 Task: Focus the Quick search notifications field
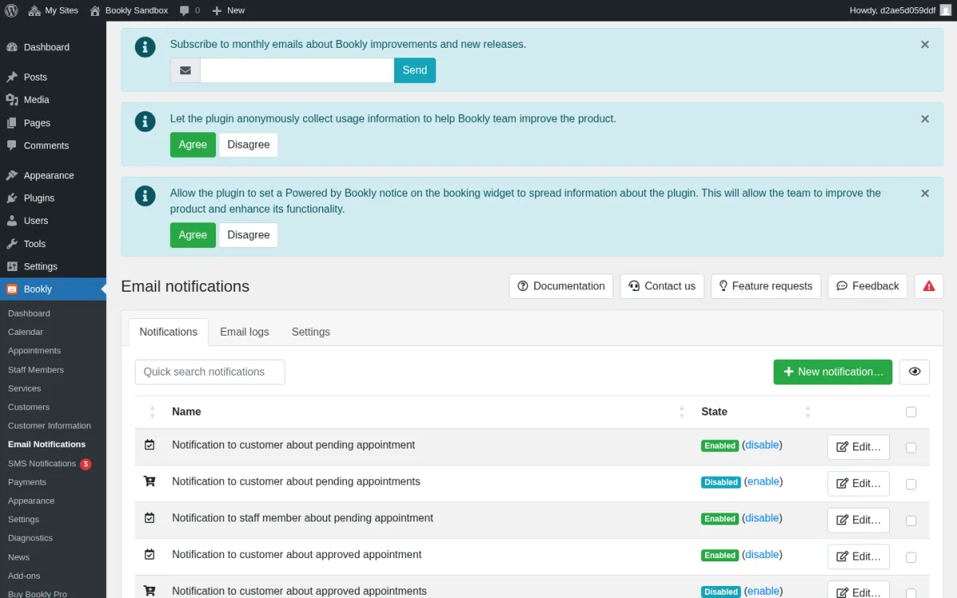[210, 372]
